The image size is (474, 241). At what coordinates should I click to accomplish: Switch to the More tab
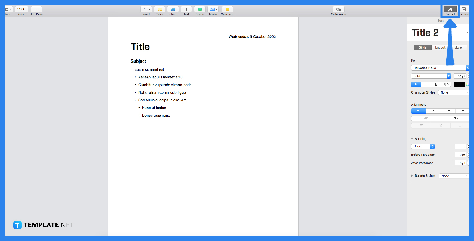(459, 47)
